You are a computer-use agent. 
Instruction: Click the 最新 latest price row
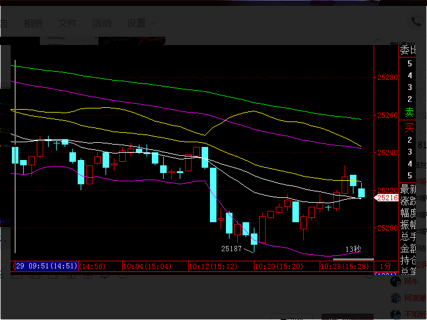407,189
